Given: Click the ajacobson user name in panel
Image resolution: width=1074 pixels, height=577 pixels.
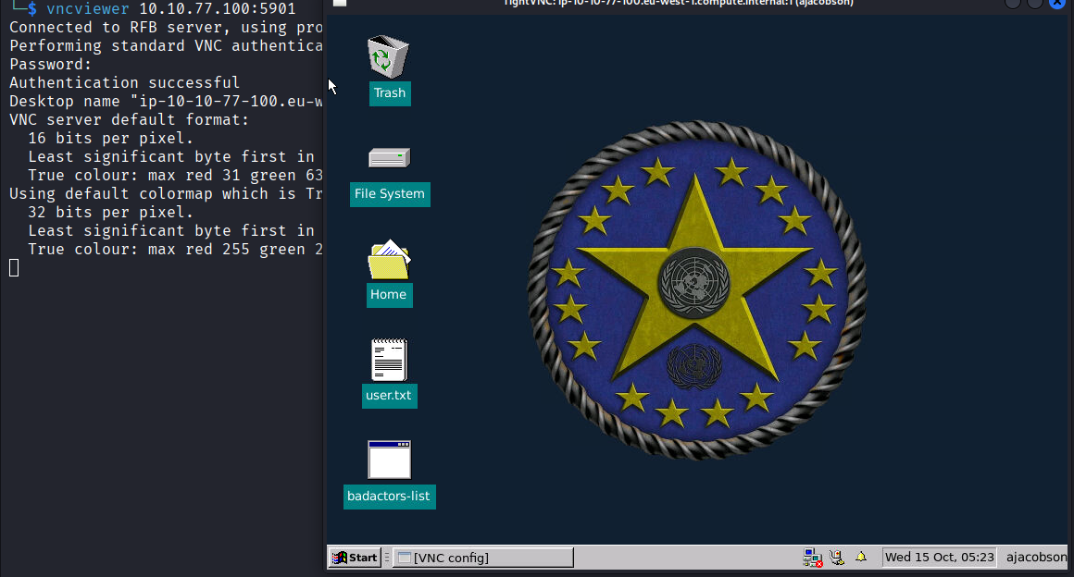Looking at the screenshot, I should point(1036,558).
